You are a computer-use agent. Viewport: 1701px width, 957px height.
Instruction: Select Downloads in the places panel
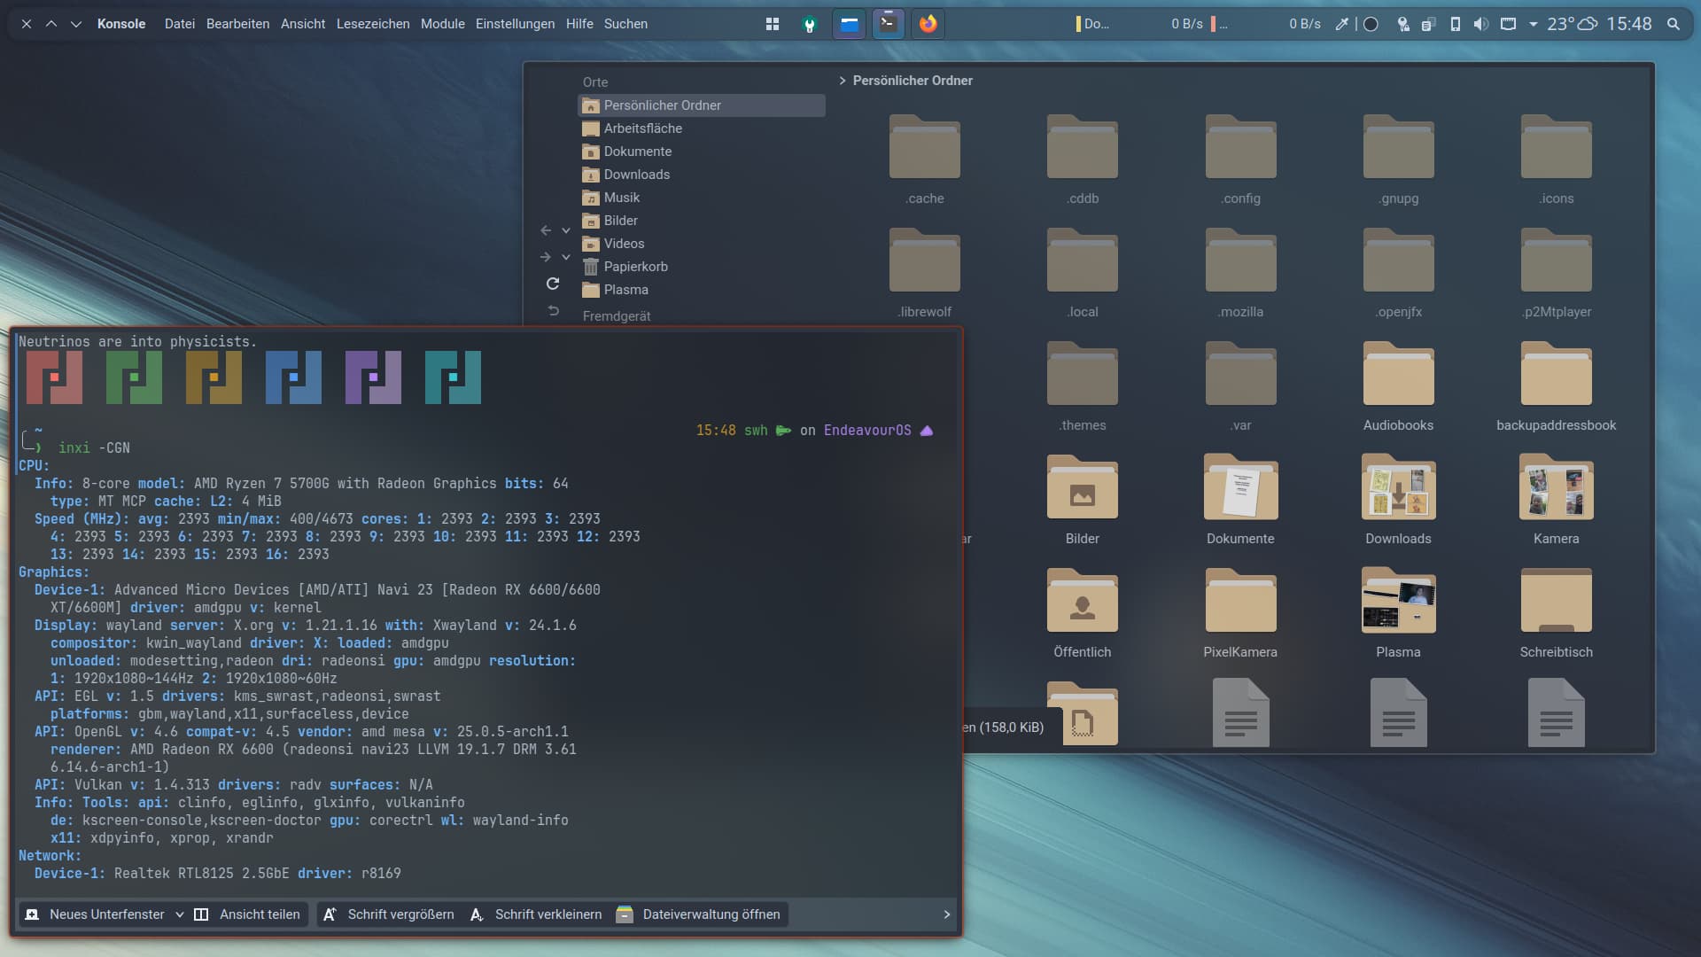[702, 175]
